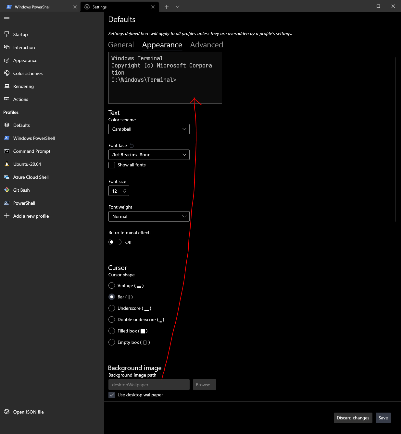The width and height of the screenshot is (401, 434).
Task: Select Windows PowerShell profile icon in sidebar
Action: click(7, 138)
